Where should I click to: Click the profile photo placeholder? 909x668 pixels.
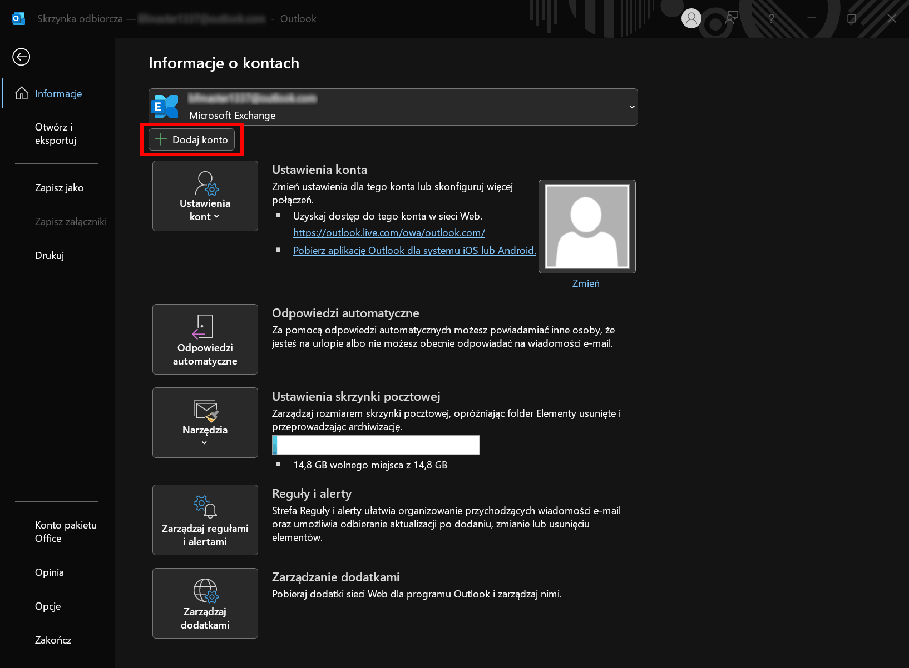click(587, 226)
